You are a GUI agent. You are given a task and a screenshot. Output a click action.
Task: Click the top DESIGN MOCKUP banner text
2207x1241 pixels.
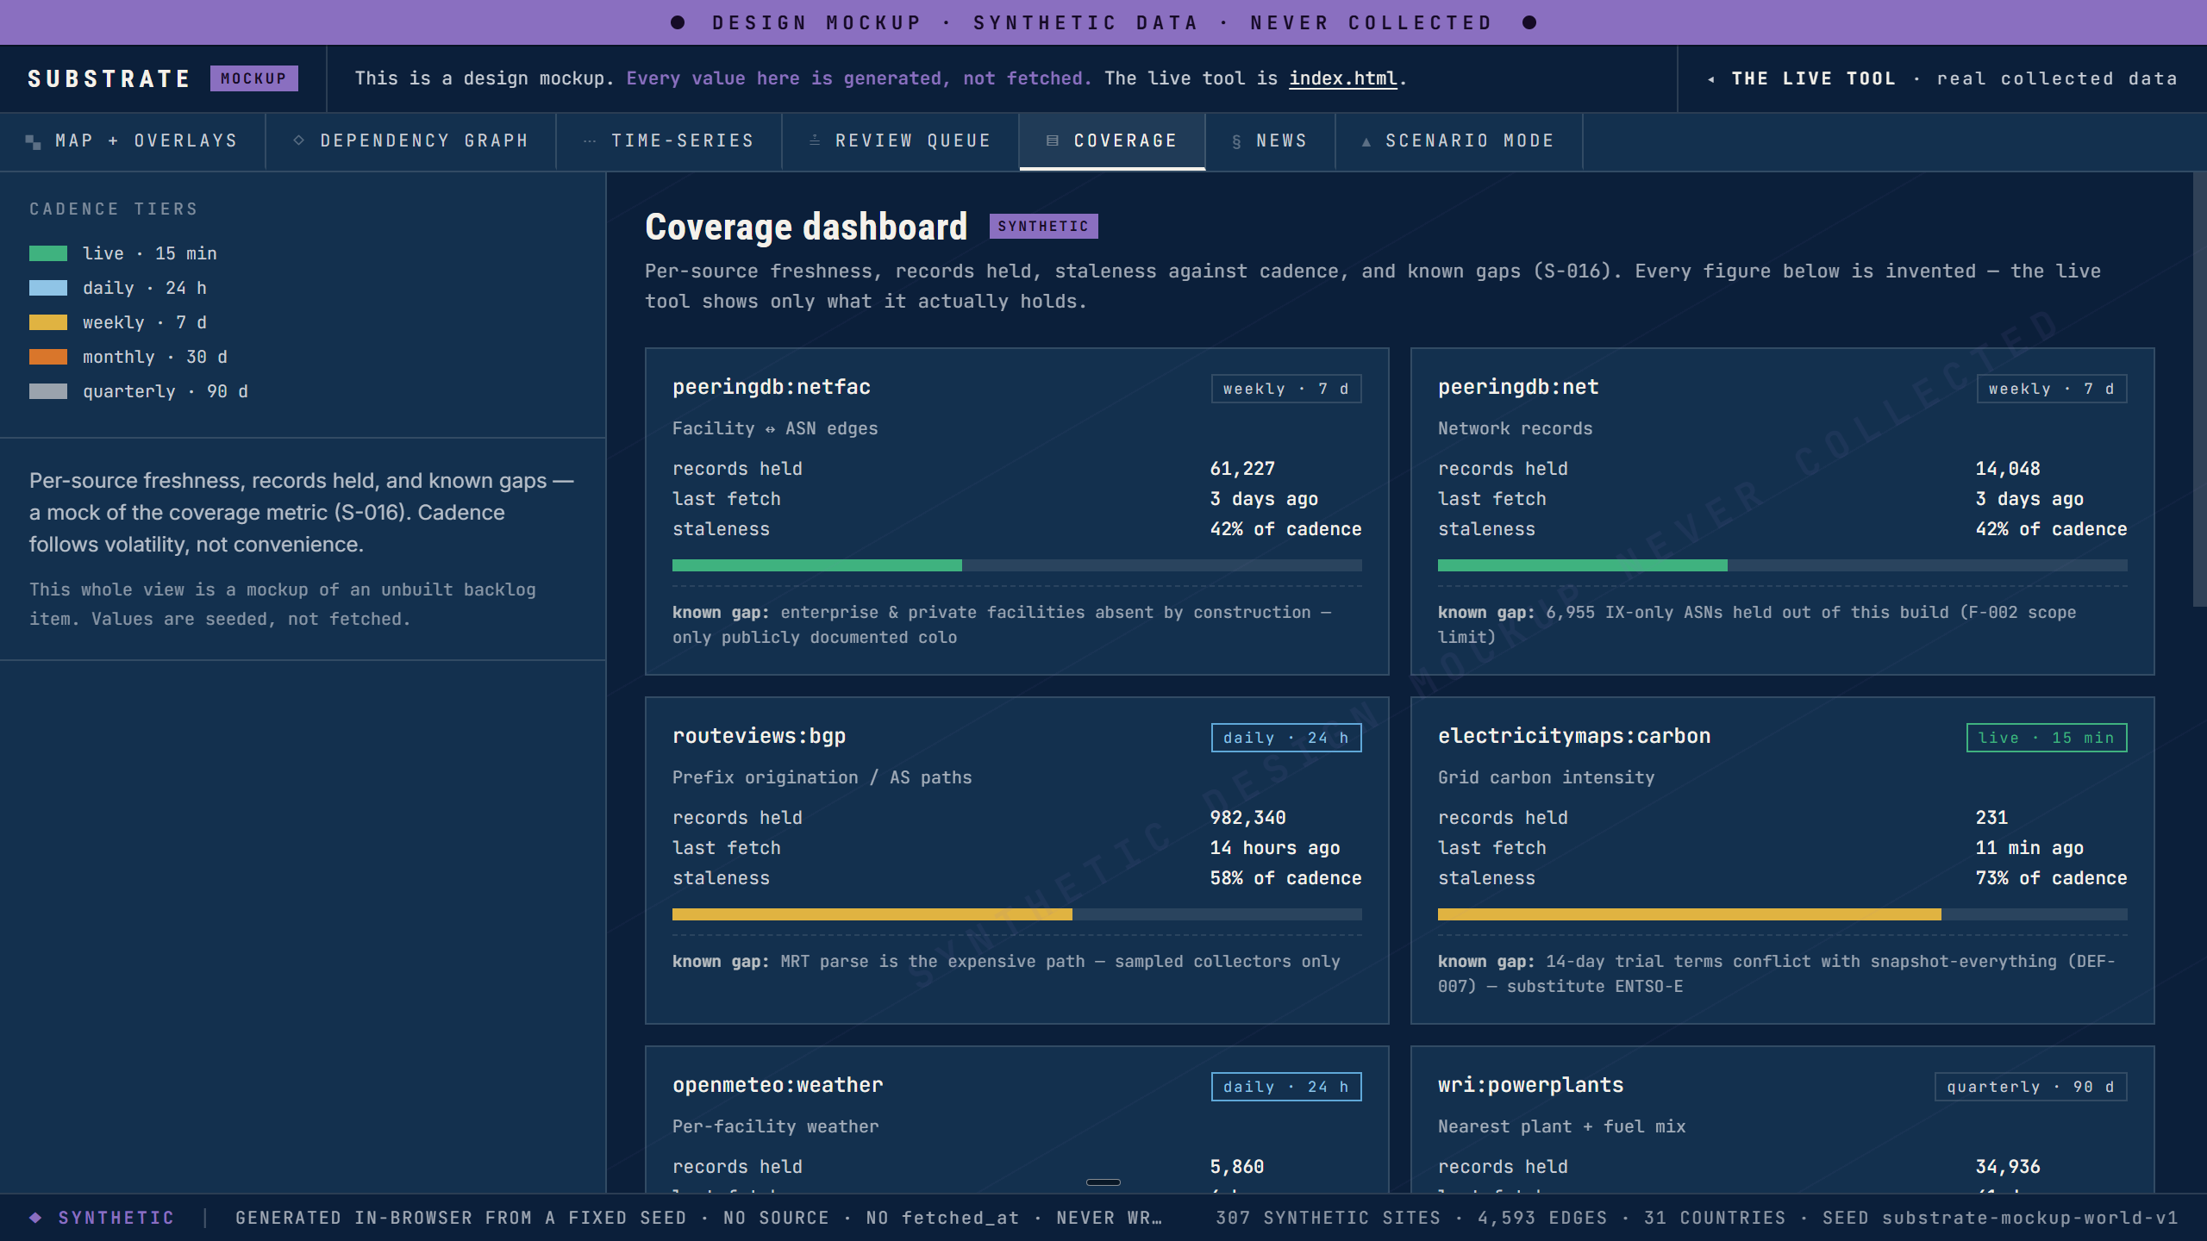tap(1103, 22)
